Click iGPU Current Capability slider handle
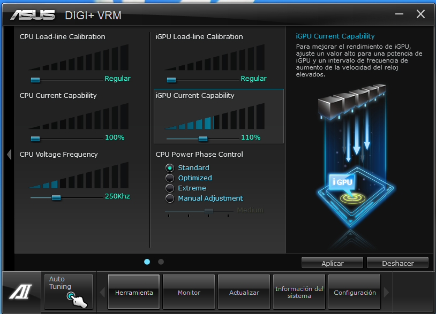 point(203,139)
